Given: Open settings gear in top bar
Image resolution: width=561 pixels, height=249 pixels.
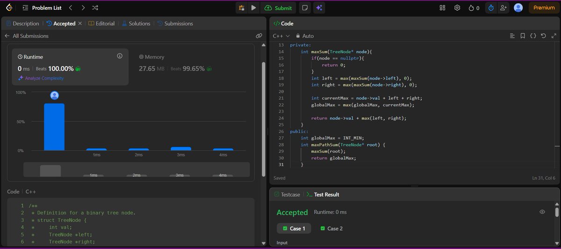Looking at the screenshot, I should 457,8.
